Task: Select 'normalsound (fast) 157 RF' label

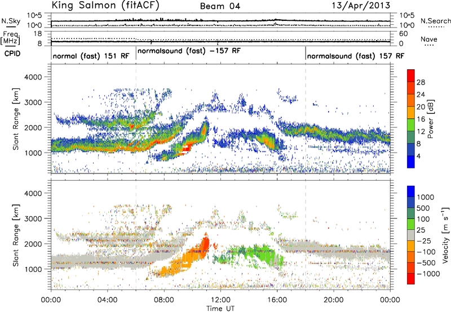Action: 356,56
